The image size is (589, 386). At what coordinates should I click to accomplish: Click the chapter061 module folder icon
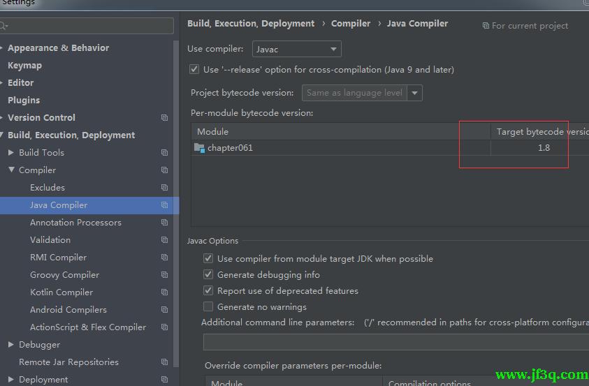(x=199, y=148)
